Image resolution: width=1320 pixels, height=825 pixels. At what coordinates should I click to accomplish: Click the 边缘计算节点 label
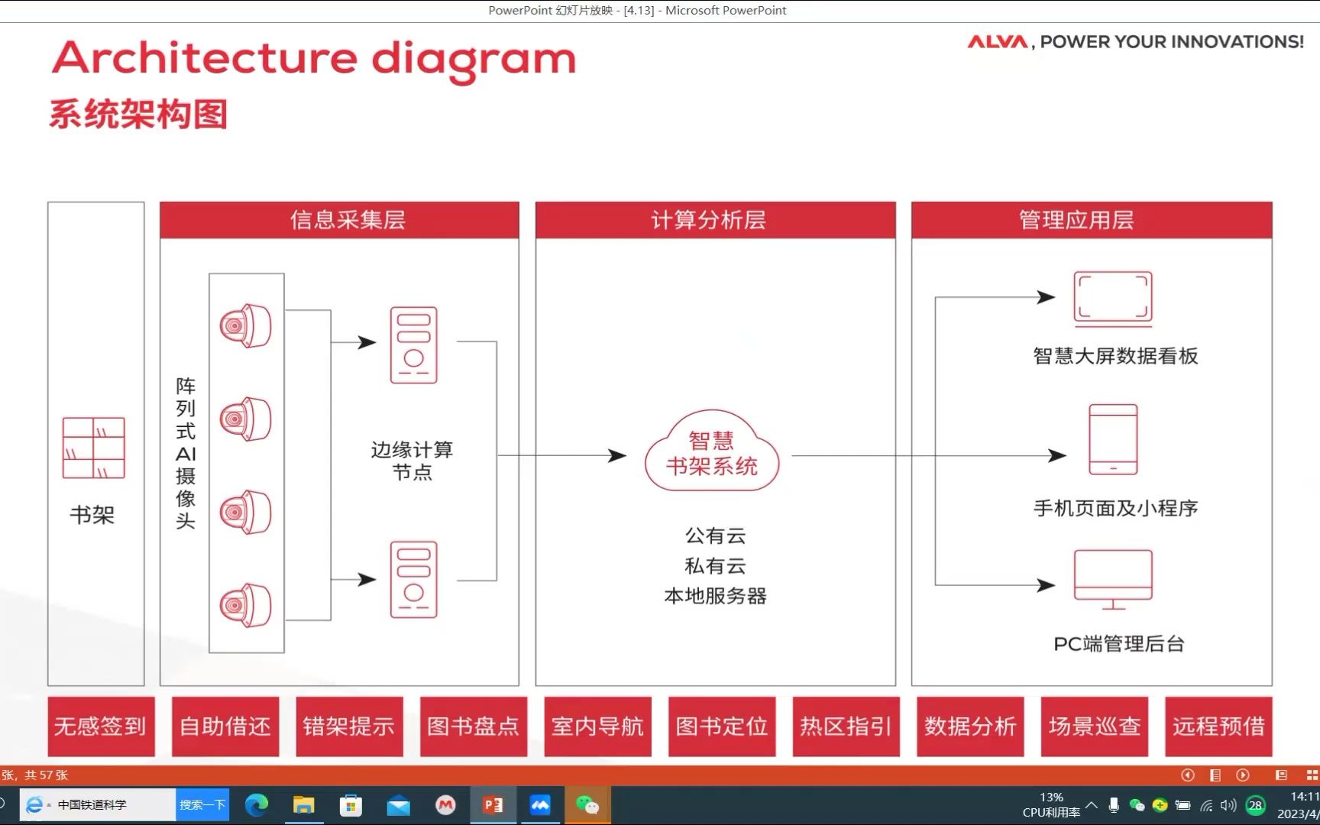[412, 461]
